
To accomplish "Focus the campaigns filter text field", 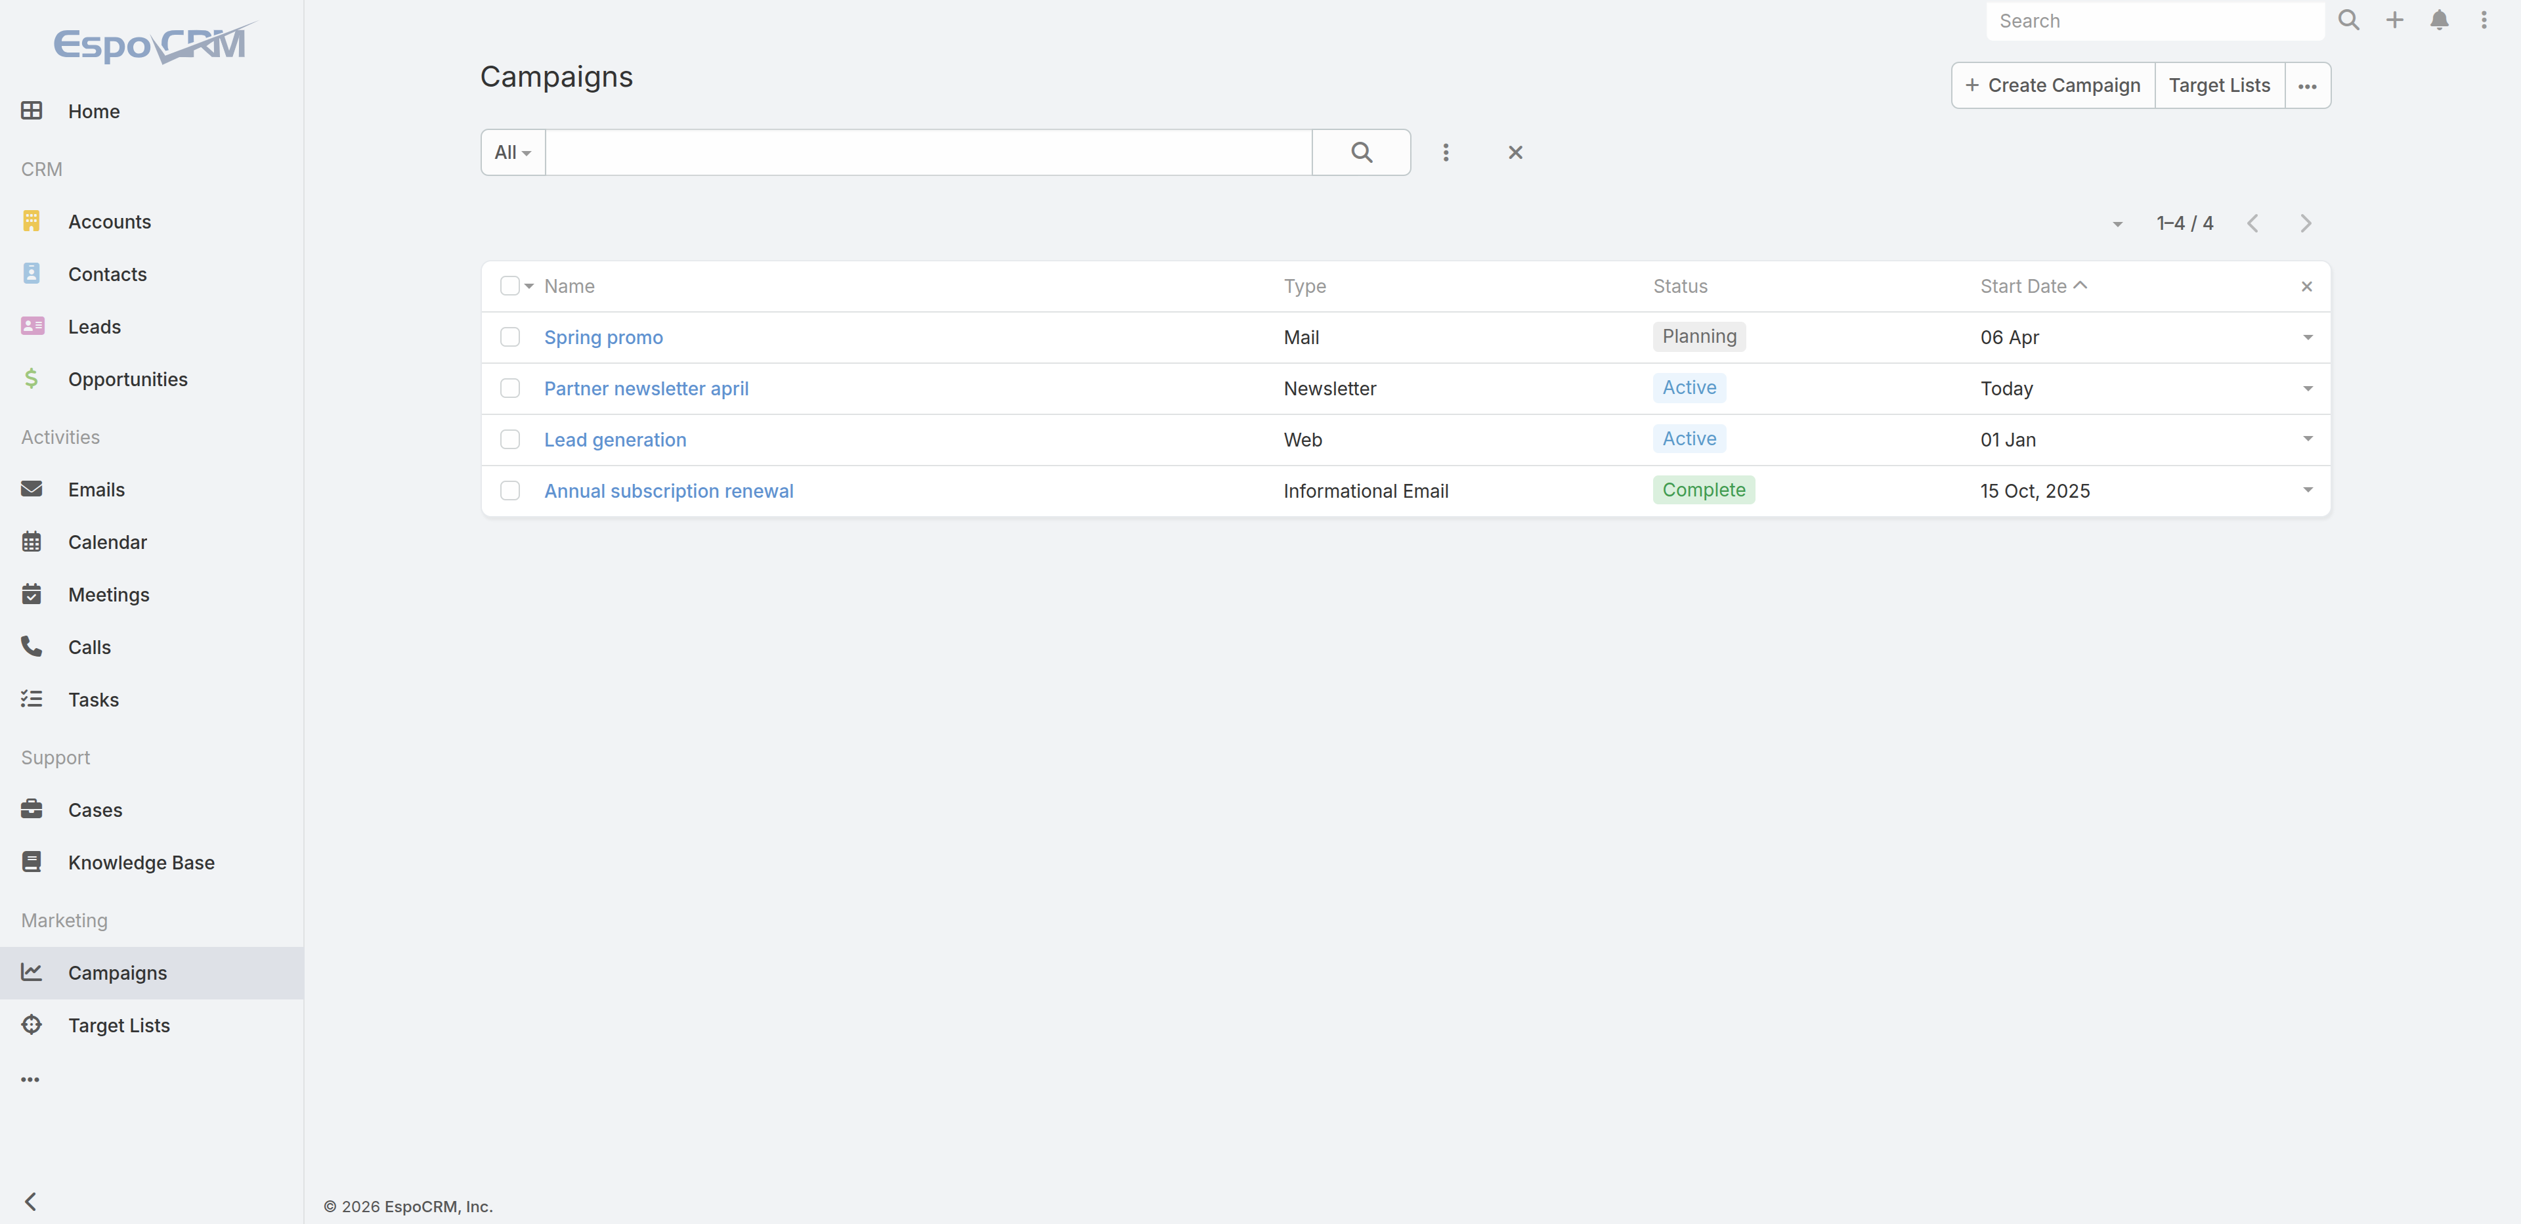I will point(928,153).
